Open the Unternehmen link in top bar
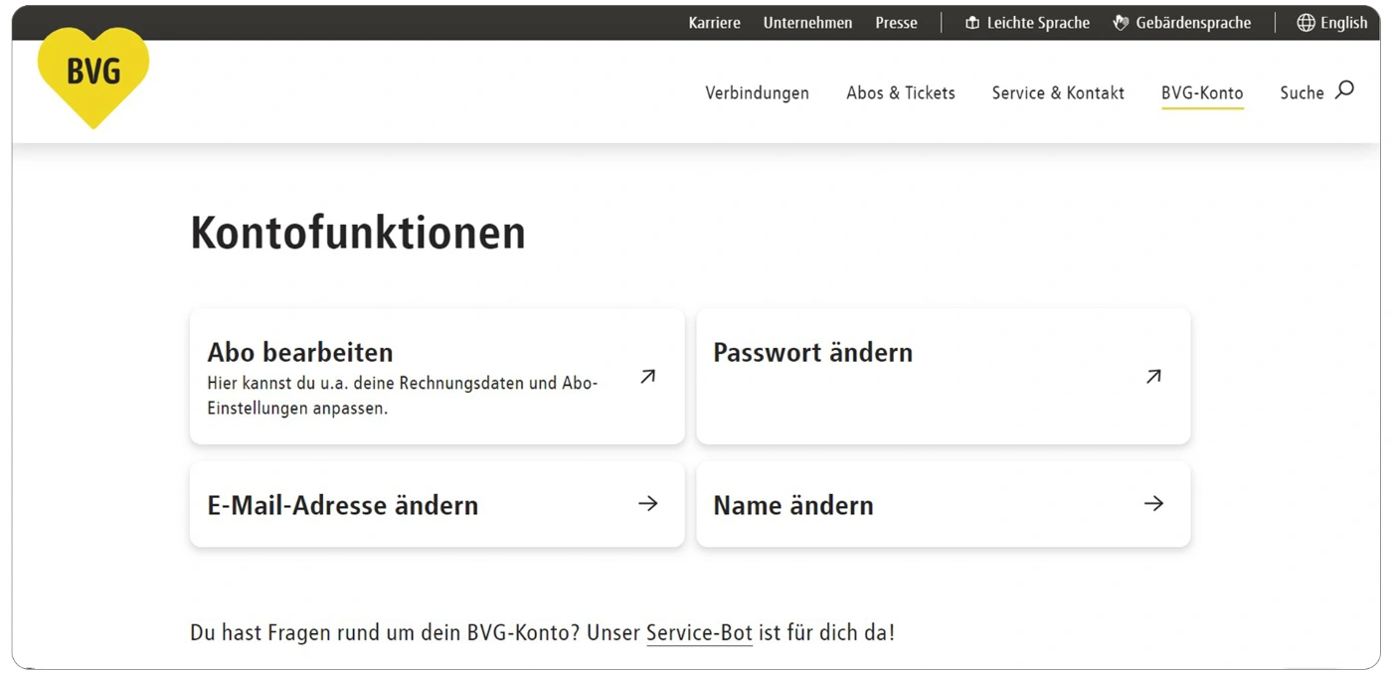The width and height of the screenshot is (1392, 674). pyautogui.click(x=807, y=23)
